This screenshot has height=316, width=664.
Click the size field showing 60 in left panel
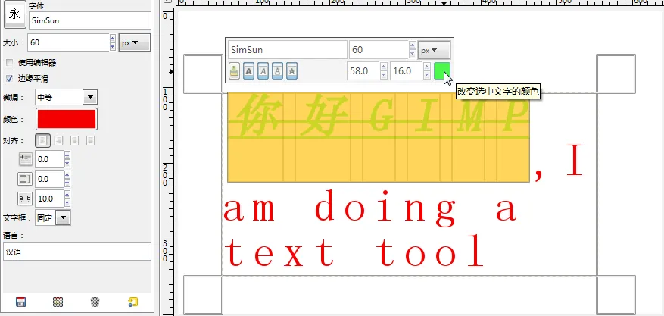[x=69, y=42]
